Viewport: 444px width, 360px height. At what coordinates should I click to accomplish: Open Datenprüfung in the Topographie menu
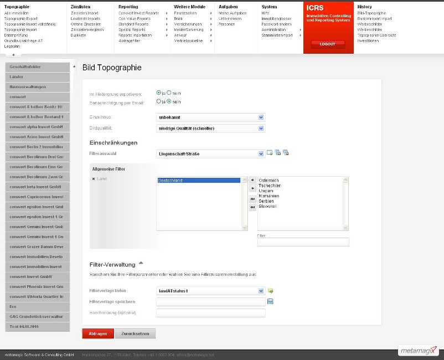pos(16,35)
